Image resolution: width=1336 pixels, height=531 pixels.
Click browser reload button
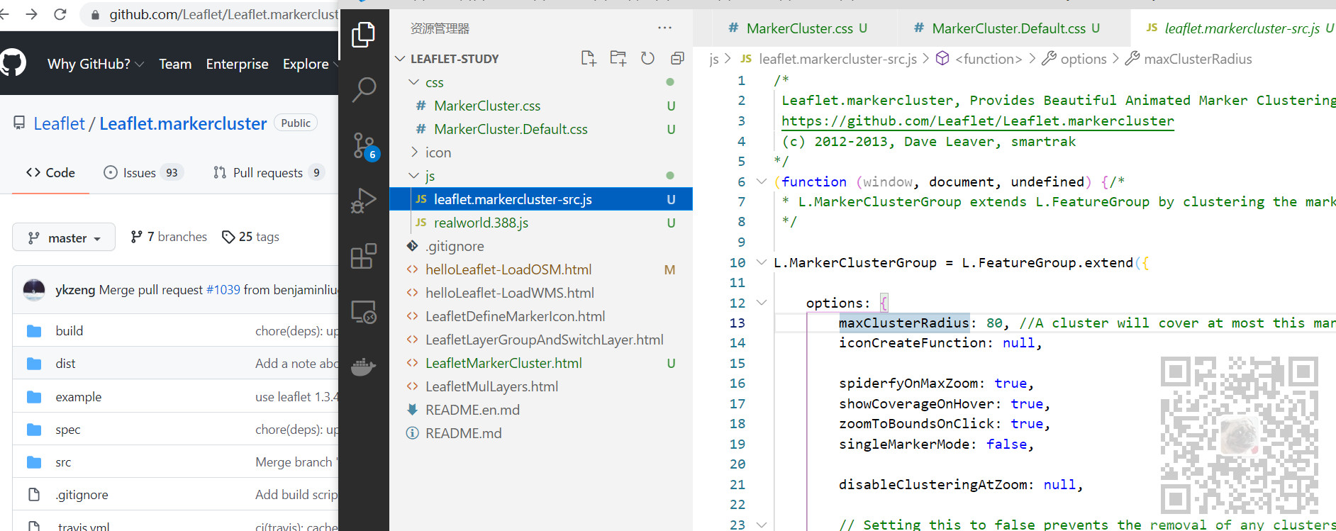(60, 14)
